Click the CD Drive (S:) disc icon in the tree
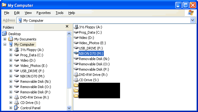The width and height of the screenshot is (198, 112). tap(17, 102)
